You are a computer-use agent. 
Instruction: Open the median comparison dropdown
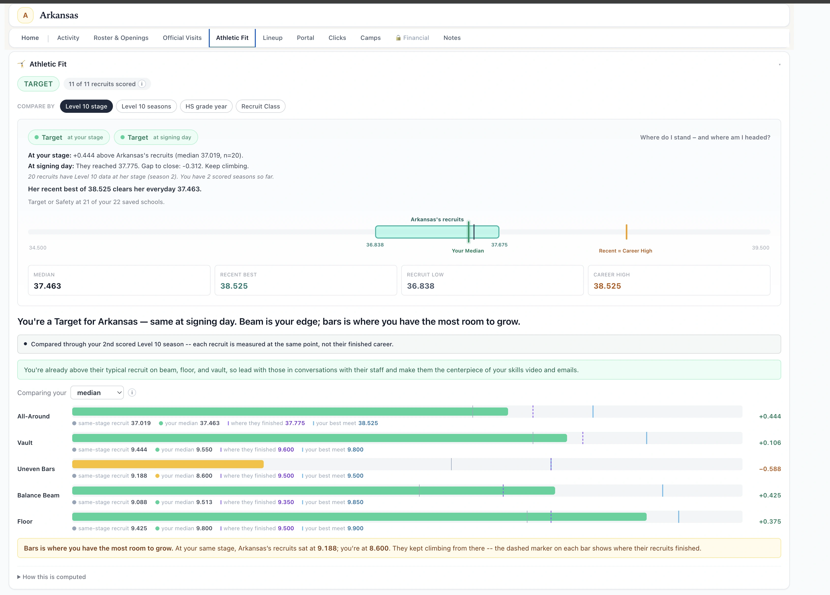[97, 393]
